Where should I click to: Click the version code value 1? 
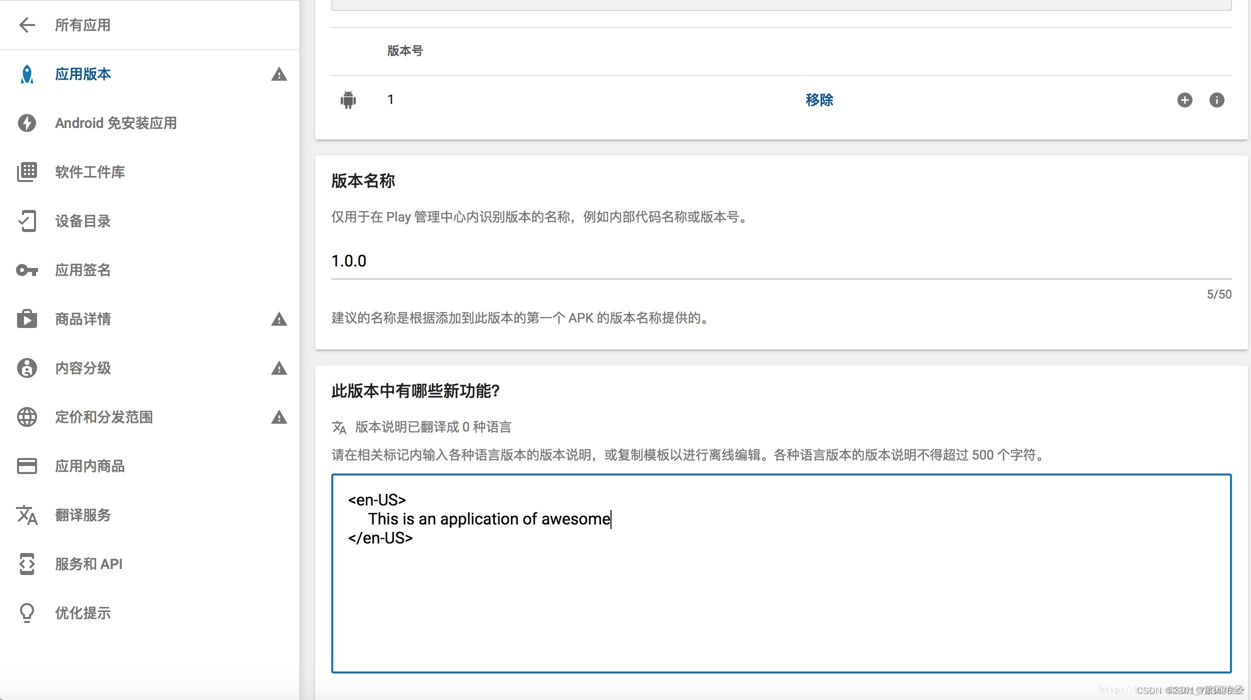[390, 100]
